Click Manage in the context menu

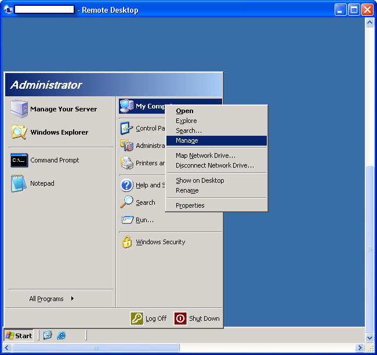click(x=216, y=141)
